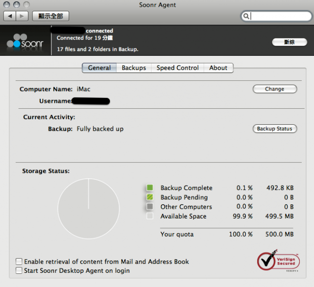314x287 pixels.
Task: Open the Backups tab
Action: pyautogui.click(x=134, y=68)
